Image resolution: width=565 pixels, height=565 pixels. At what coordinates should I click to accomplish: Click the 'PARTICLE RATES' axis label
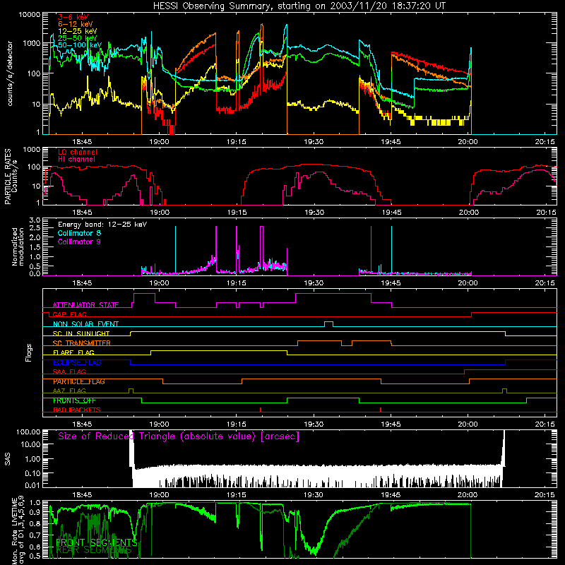click(x=7, y=177)
